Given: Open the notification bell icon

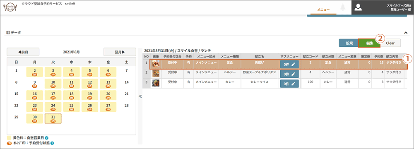Looking at the screenshot, I should click(343, 7).
